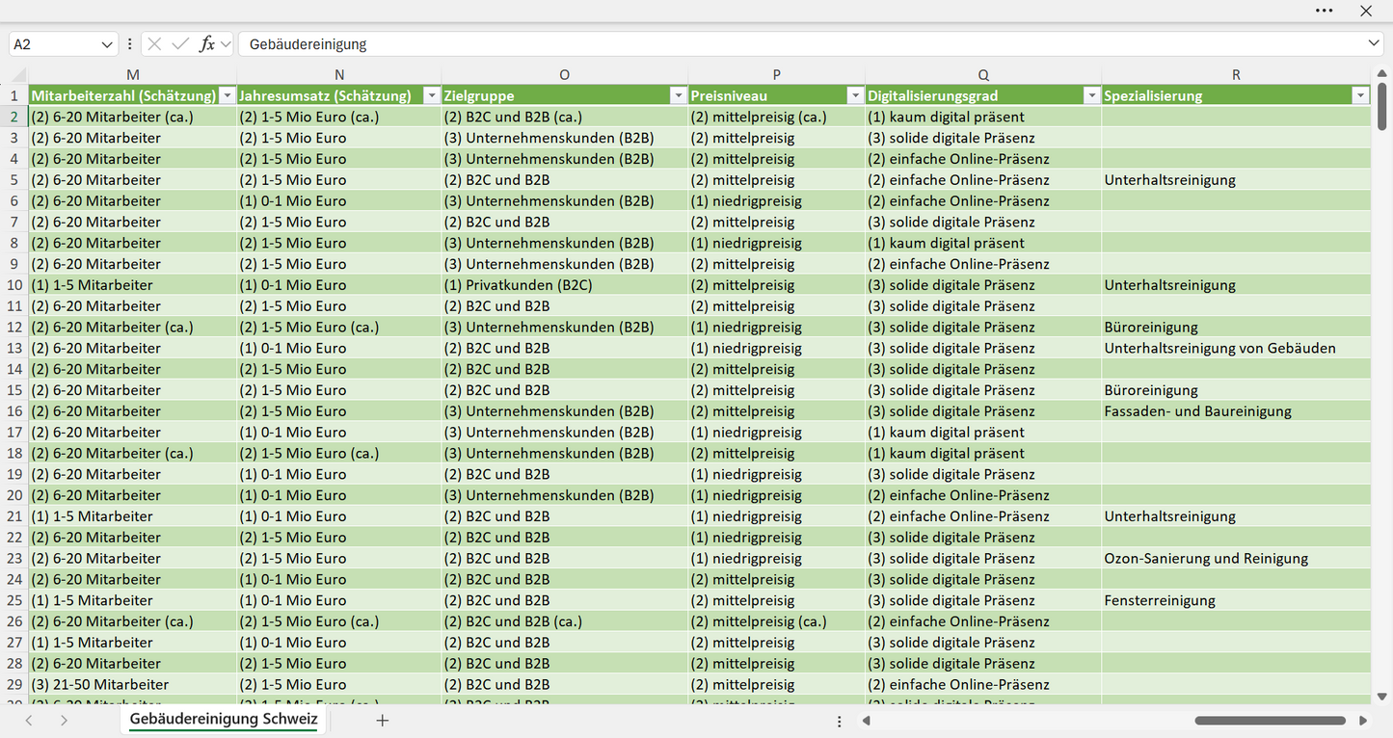Open the function dropdown next to fx

click(x=226, y=44)
